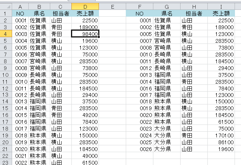
Task: Click cell 0001 in column A
Action: click(x=20, y=20)
